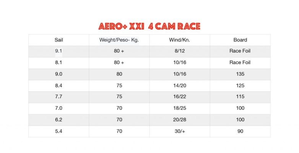Select the 8/12 wind range cell
Screen dimensions: 299x153
(x=180, y=51)
